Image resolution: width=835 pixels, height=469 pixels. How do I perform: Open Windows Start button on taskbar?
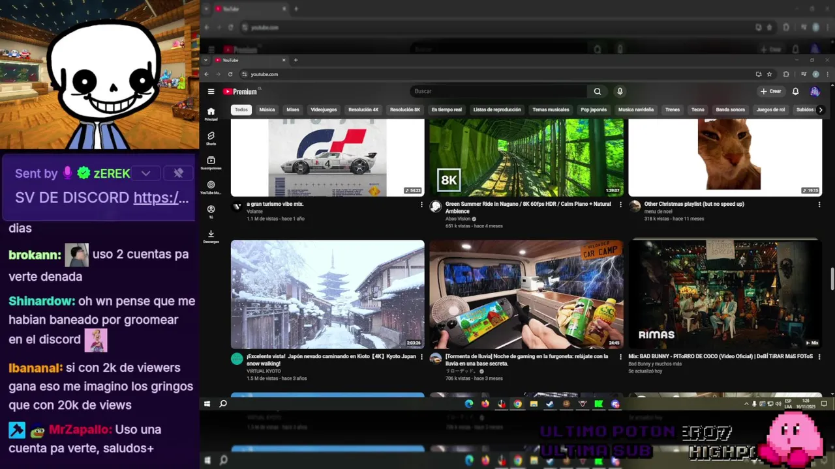[207, 404]
